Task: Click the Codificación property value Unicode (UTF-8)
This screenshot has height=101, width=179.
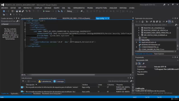Action: 160,67
